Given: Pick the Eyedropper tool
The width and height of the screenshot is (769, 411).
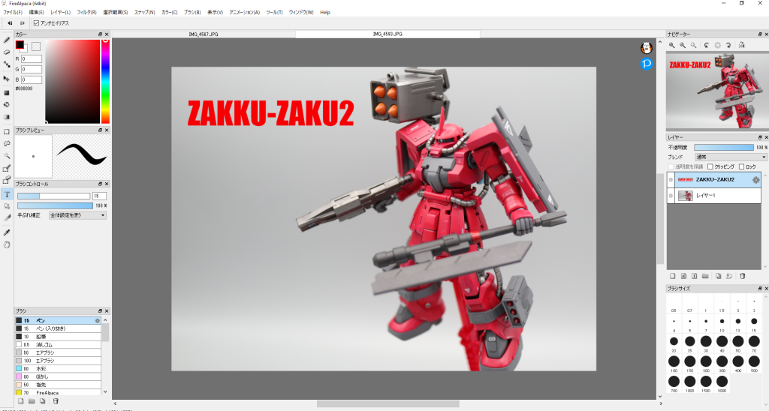Looking at the screenshot, I should coord(7,232).
